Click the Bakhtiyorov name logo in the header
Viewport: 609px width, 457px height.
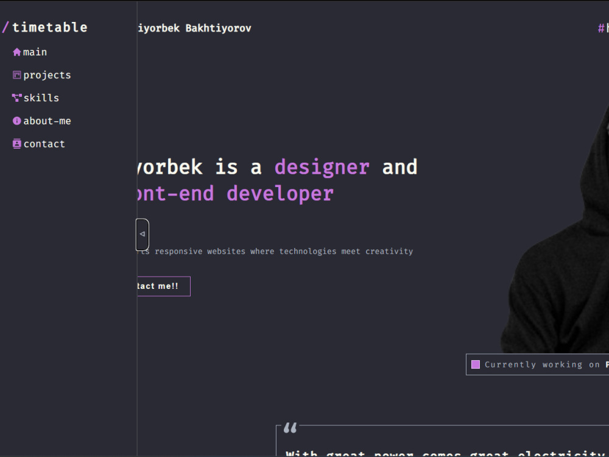(x=195, y=29)
